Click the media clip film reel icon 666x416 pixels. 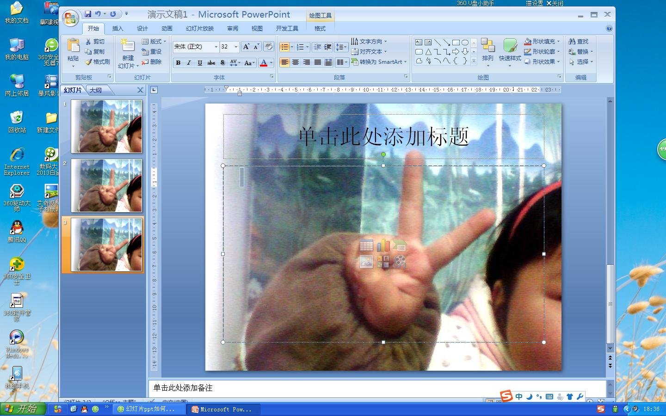click(400, 262)
